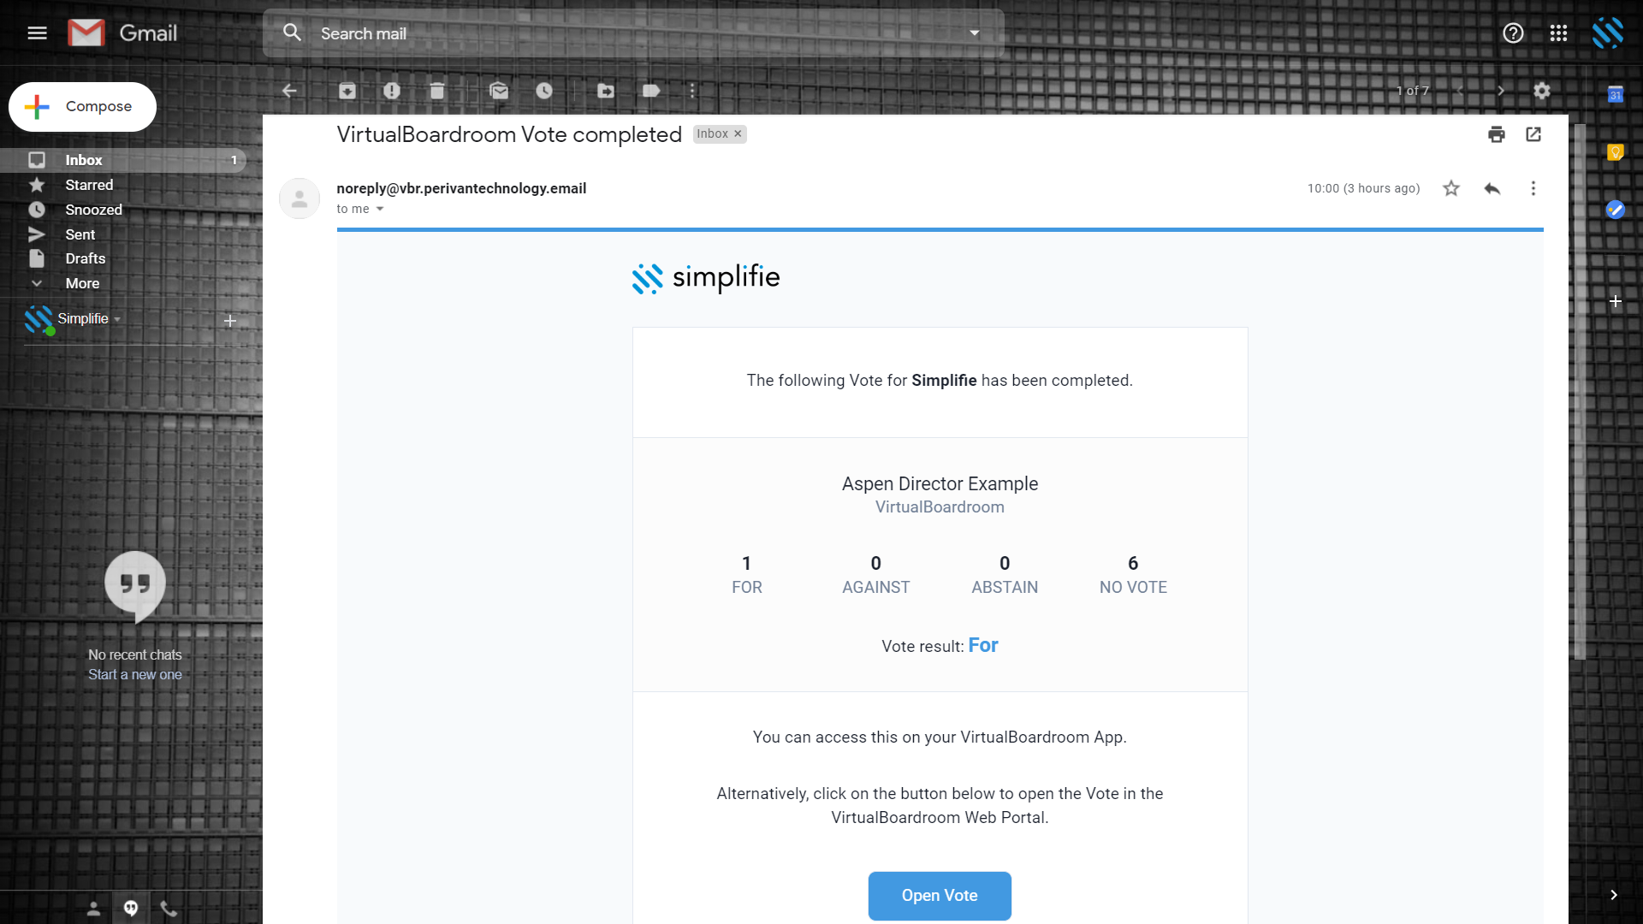The image size is (1643, 924).
Task: Go back to inbox arrow
Action: [x=289, y=91]
